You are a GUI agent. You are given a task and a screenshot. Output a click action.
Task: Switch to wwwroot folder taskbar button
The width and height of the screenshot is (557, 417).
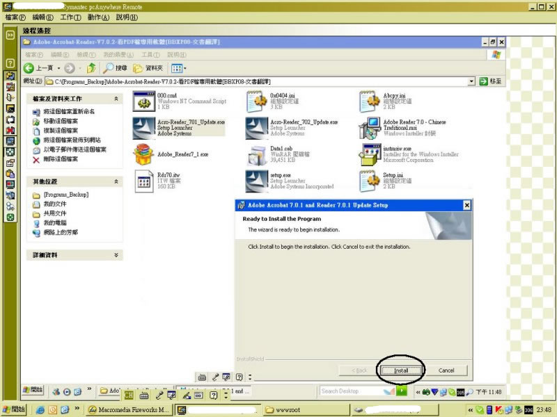307,409
